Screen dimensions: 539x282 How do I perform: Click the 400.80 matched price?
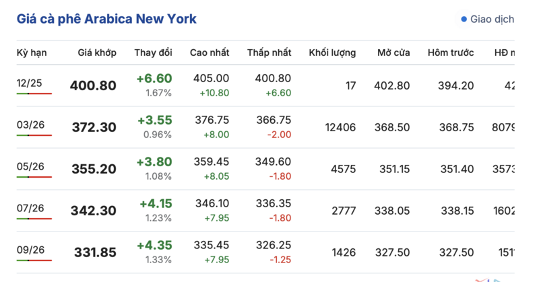coord(93,86)
